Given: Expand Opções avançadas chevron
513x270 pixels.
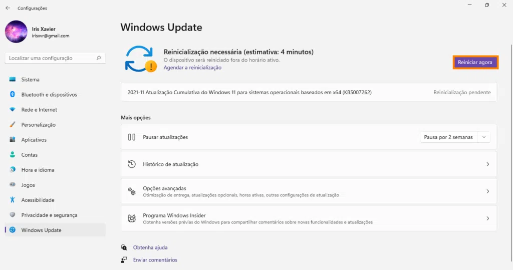Looking at the screenshot, I should (x=487, y=191).
